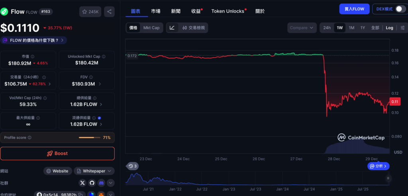Click the info icon beside Profile score

click(x=29, y=138)
